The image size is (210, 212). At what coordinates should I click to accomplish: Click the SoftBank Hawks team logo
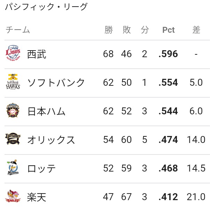click(x=13, y=82)
